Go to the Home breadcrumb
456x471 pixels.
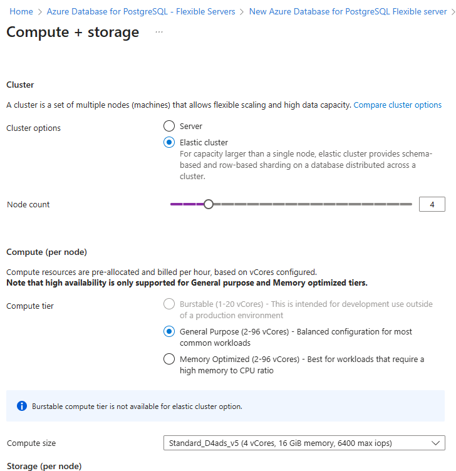[x=21, y=12]
